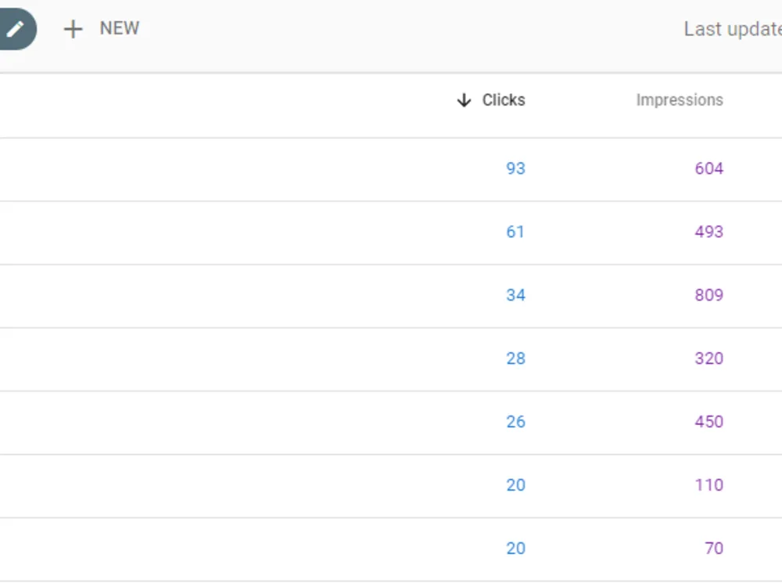Click the impressions value 110
Viewport: 782px width, 587px height.
tap(709, 486)
